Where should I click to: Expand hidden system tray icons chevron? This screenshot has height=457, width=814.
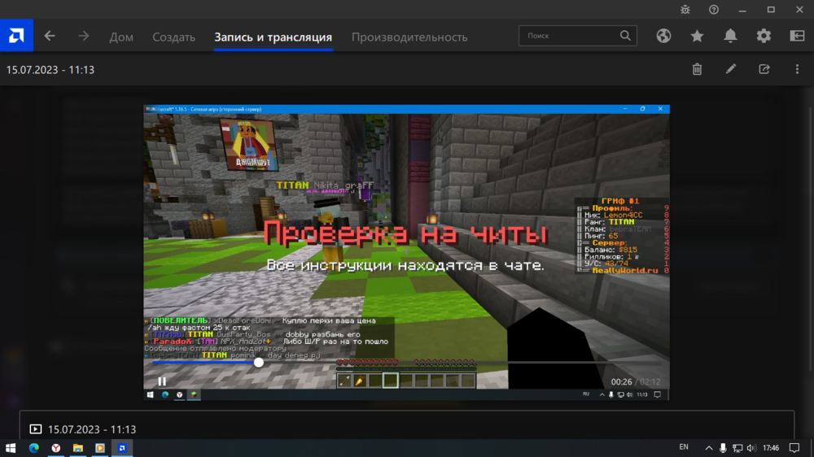709,448
